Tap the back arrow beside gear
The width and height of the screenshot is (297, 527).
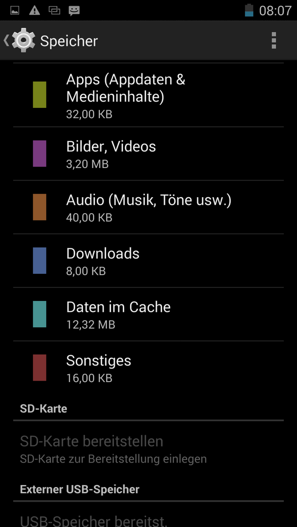[6, 41]
